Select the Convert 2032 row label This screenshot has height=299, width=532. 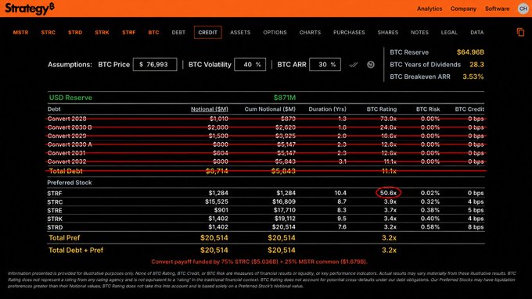pyautogui.click(x=66, y=162)
